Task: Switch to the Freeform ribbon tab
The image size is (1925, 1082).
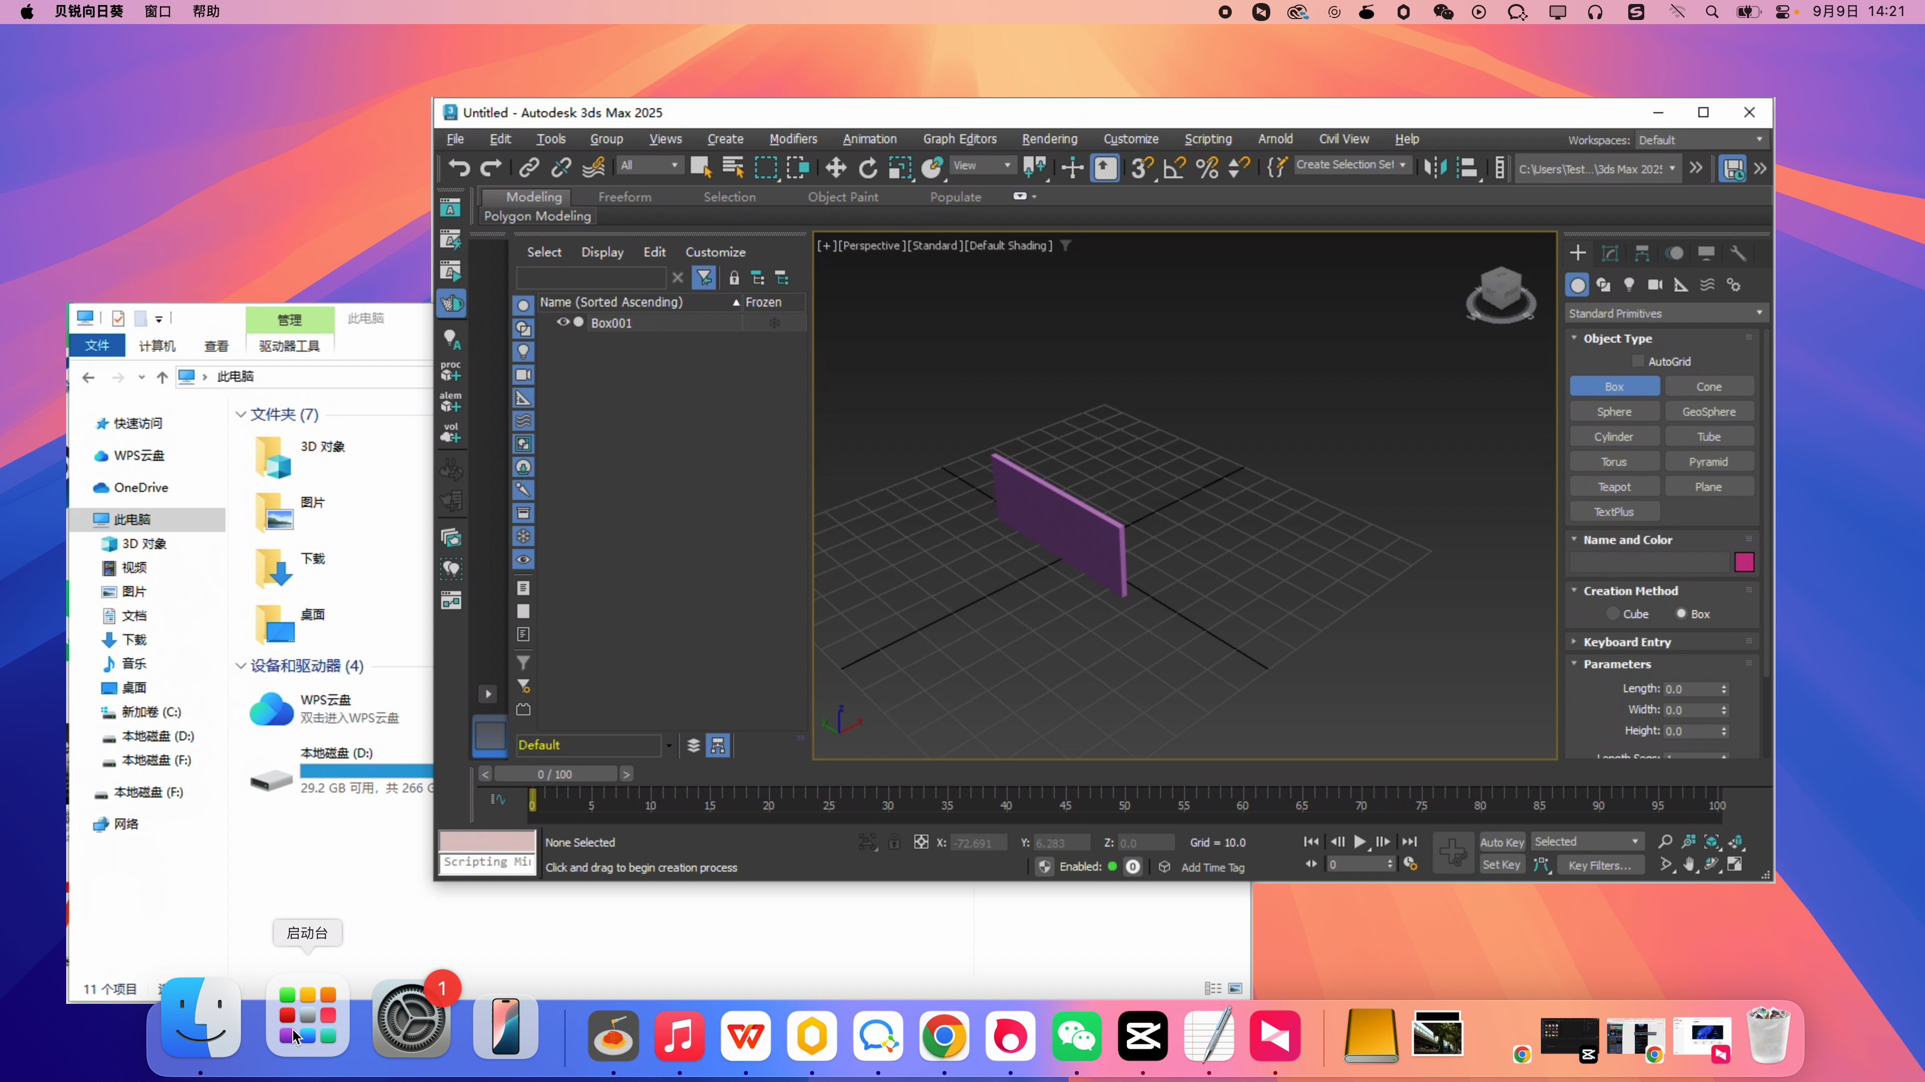Action: 625,197
